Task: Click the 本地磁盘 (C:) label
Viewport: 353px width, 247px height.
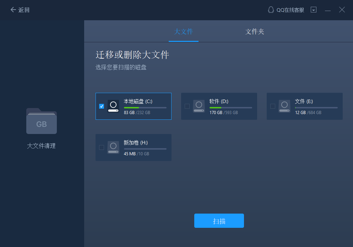Action: (138, 101)
